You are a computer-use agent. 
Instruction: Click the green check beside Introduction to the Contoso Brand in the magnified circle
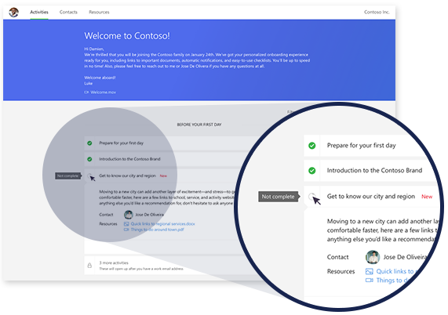pos(312,171)
